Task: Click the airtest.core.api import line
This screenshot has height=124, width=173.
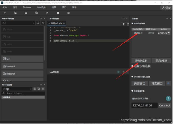Action: pos(72,35)
